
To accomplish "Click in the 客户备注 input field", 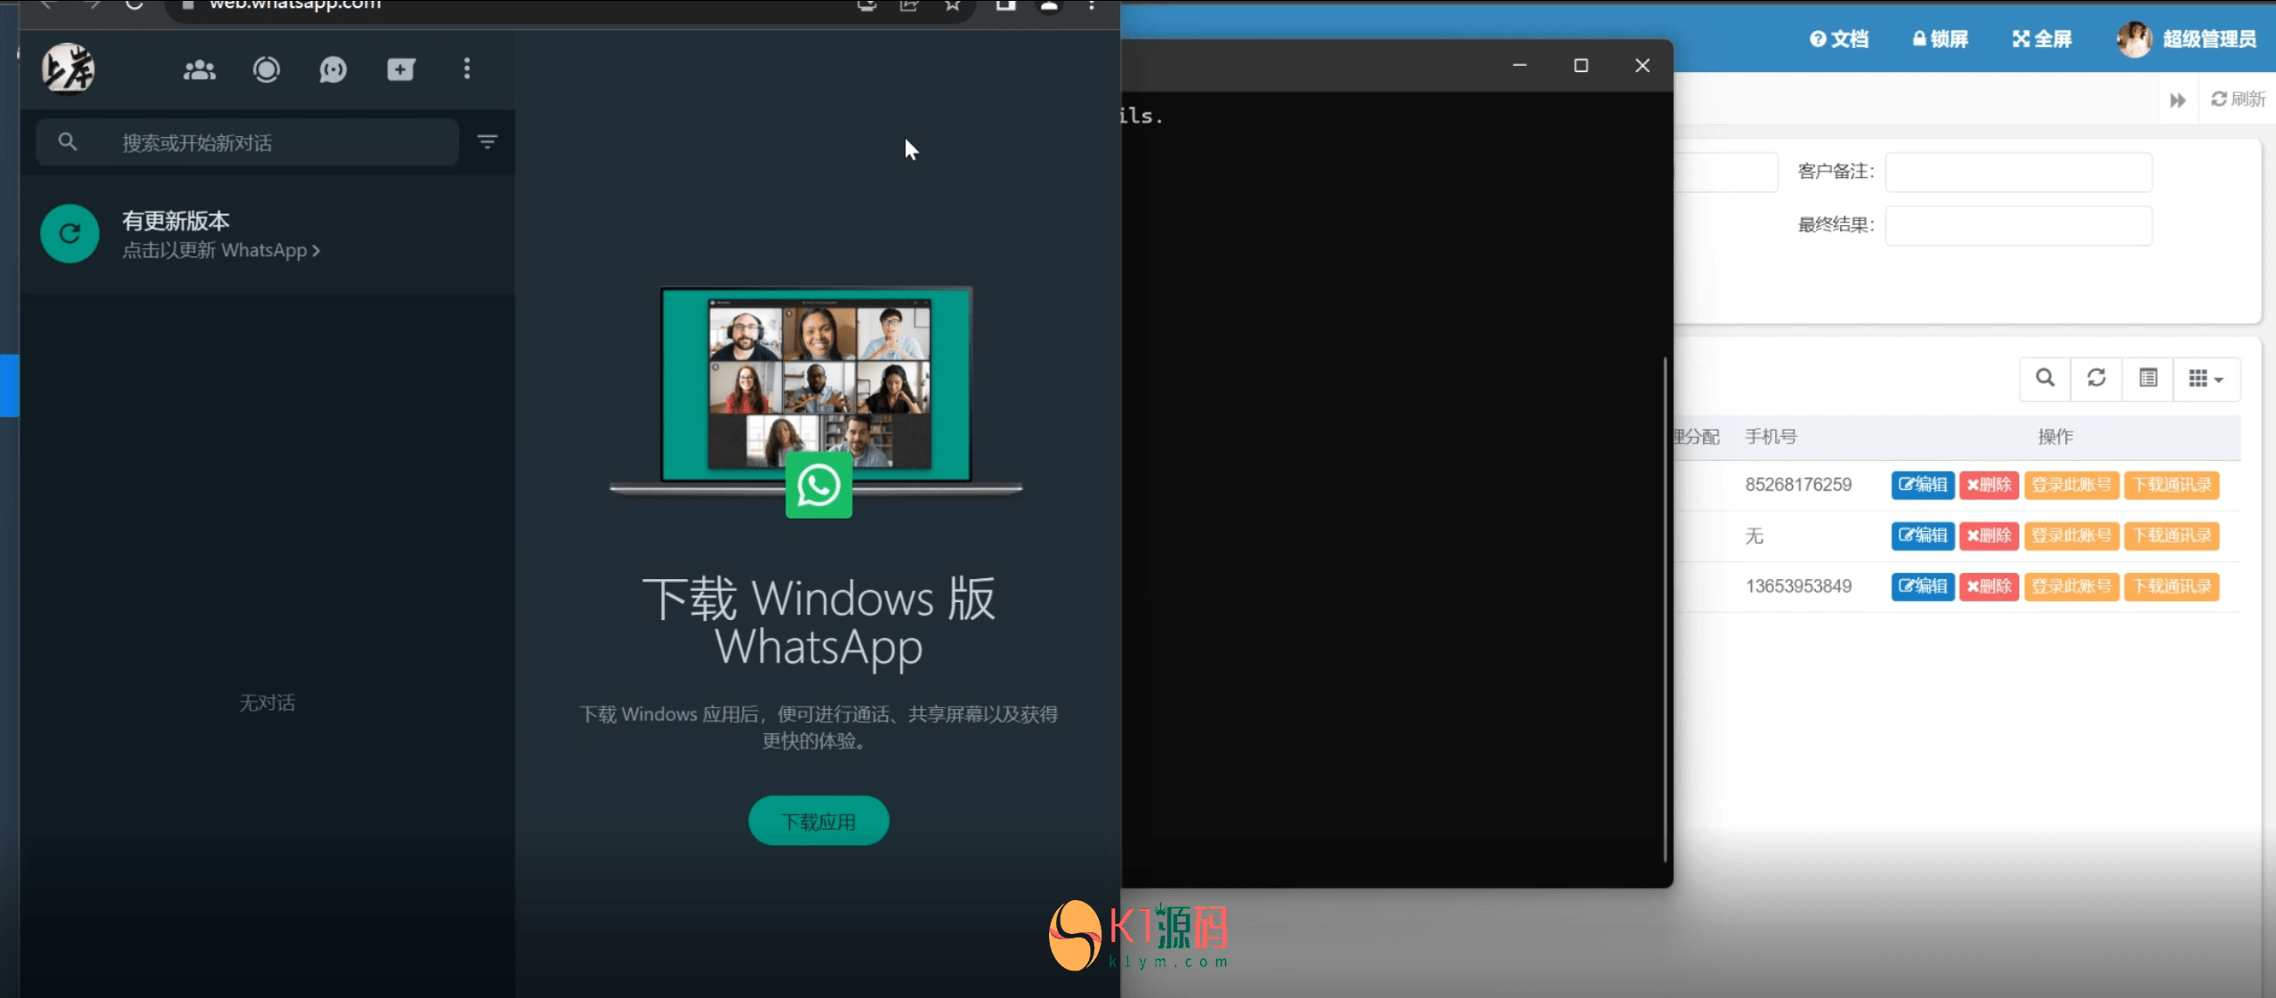I will [x=2018, y=172].
